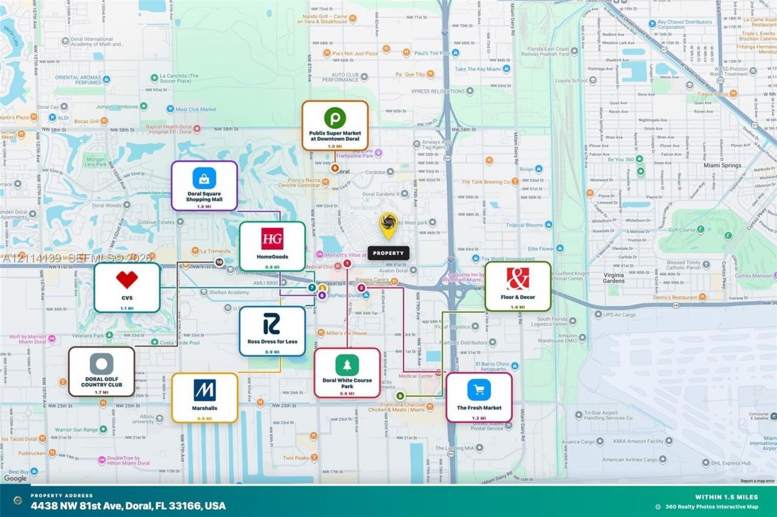Click numbered route marker 2

[x=361, y=288]
